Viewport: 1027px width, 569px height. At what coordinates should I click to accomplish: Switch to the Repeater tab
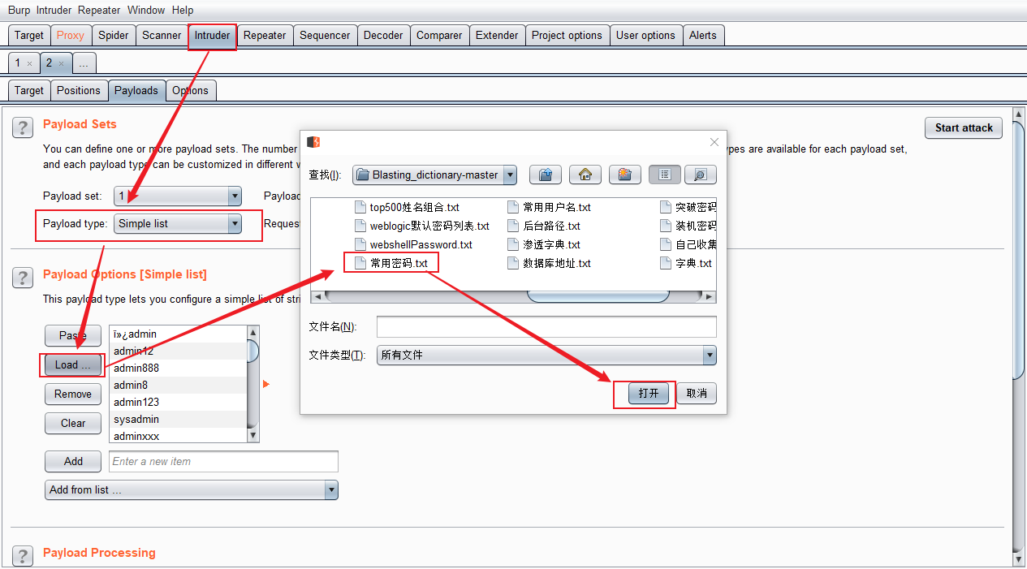point(265,35)
